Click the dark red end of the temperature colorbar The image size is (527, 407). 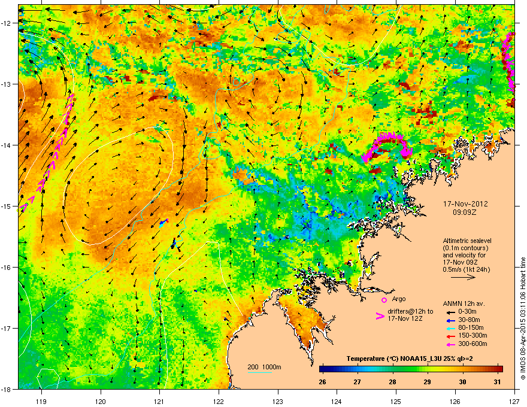499,369
